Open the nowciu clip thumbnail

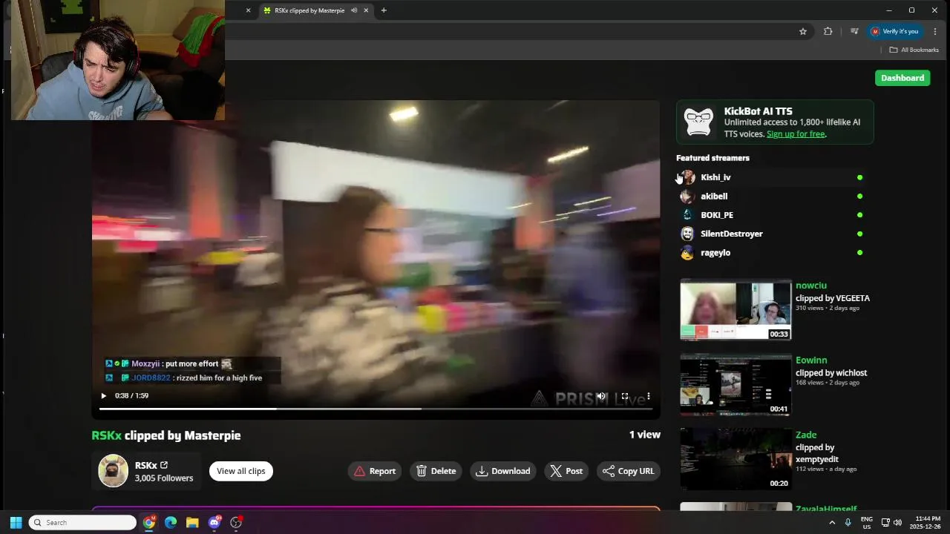click(736, 310)
